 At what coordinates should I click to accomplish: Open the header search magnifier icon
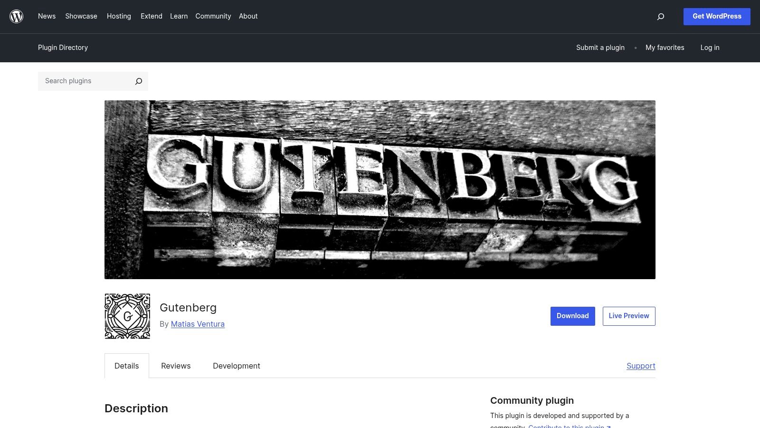click(x=661, y=16)
